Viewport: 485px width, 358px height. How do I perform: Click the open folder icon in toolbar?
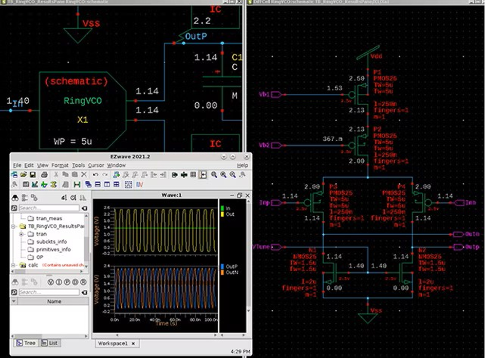pos(24,175)
